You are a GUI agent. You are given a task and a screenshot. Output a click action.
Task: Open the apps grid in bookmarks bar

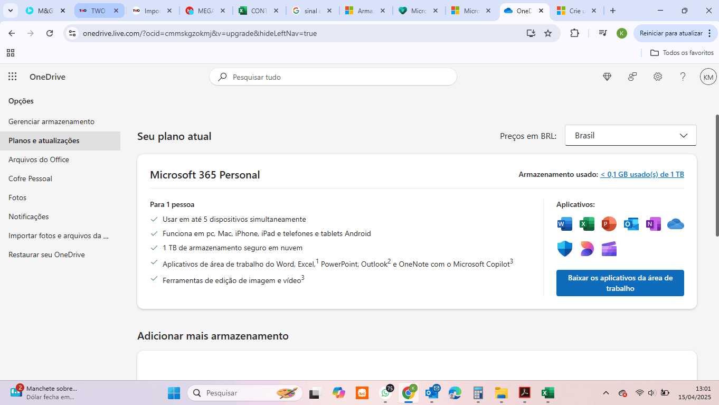click(11, 53)
